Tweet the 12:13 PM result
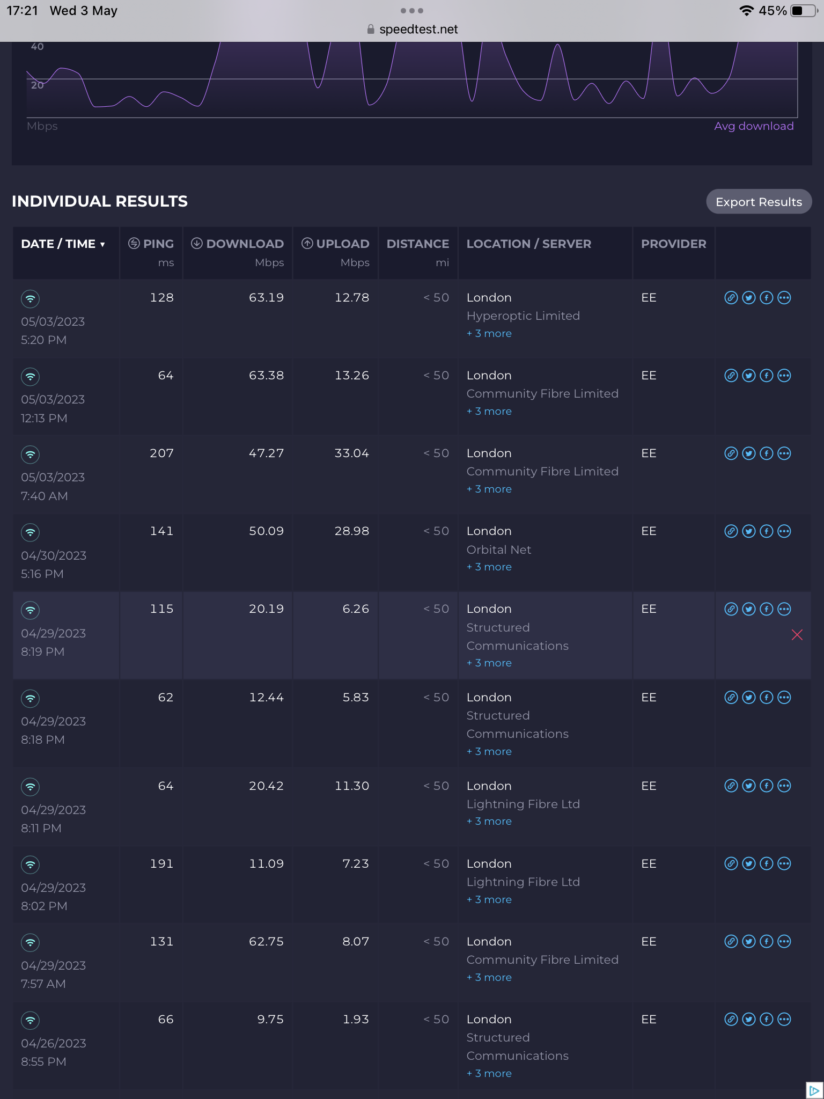The image size is (824, 1099). click(x=749, y=376)
